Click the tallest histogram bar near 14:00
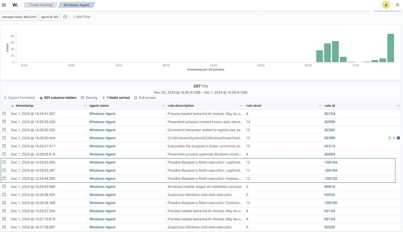Screen dimensions: 403x232 click(x=390, y=48)
